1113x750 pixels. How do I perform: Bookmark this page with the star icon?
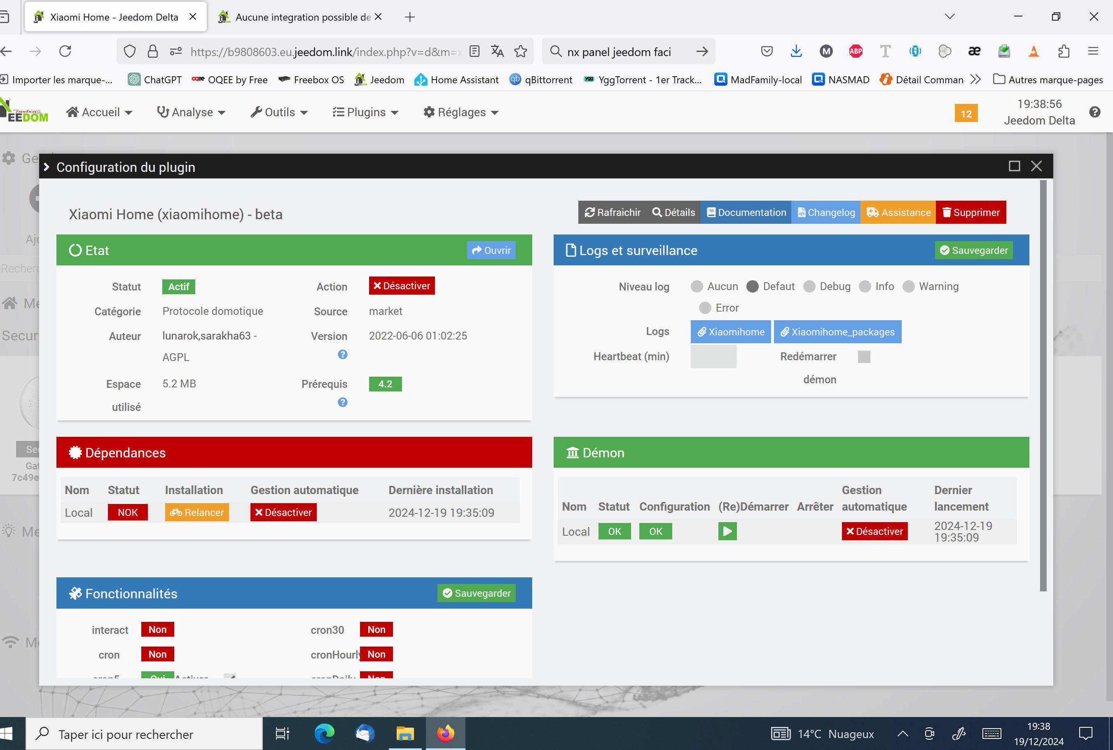click(521, 51)
